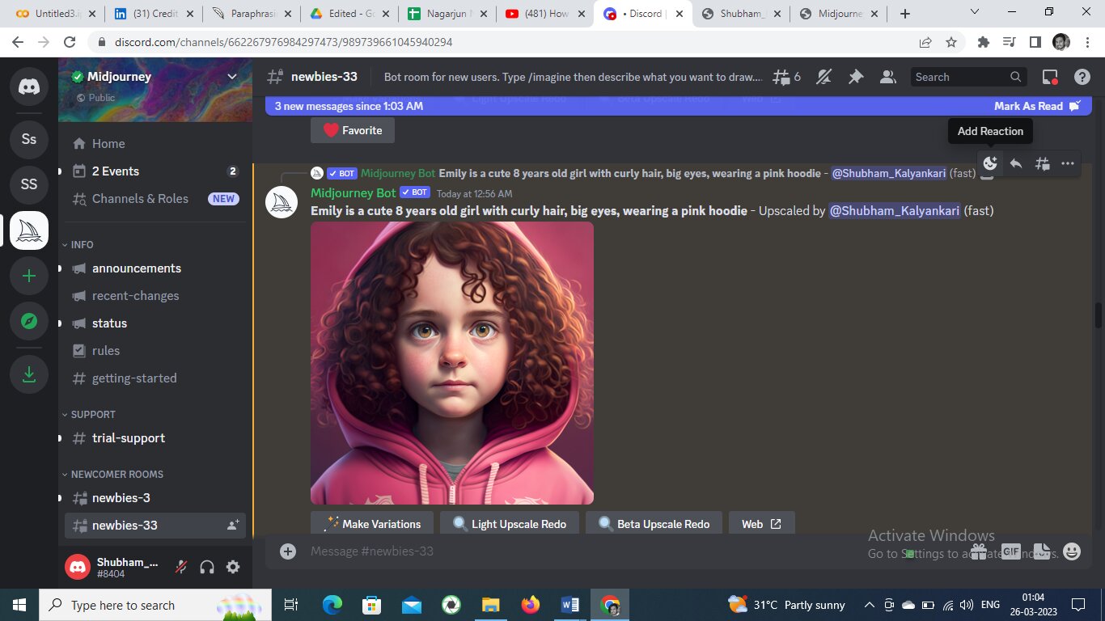
Task: Open the Threads icon in channel header
Action: (781, 77)
